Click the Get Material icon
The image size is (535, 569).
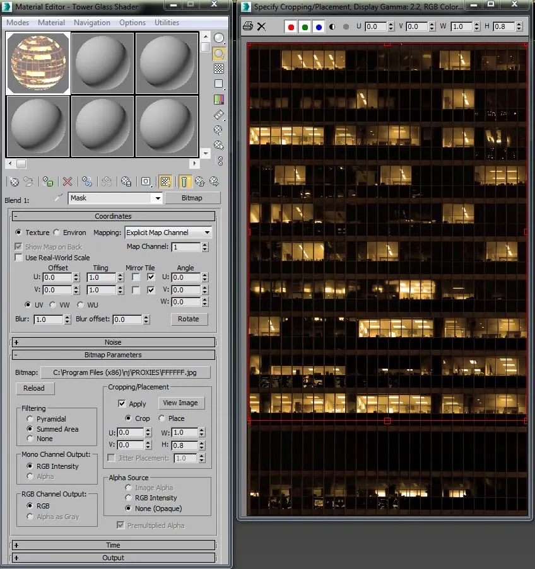coord(13,181)
